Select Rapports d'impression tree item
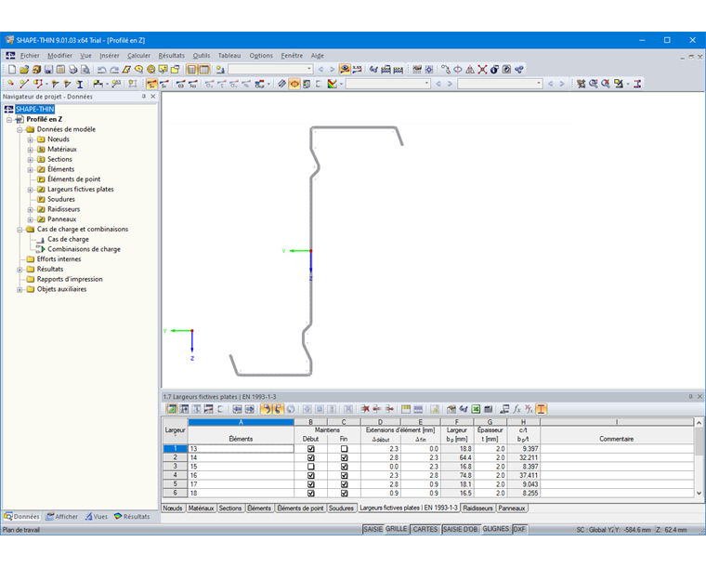The width and height of the screenshot is (706, 568). (70, 279)
